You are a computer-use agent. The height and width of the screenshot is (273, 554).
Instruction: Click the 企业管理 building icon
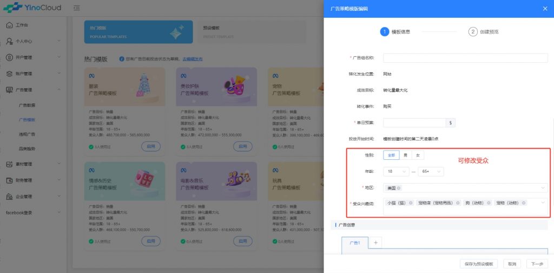(10, 197)
